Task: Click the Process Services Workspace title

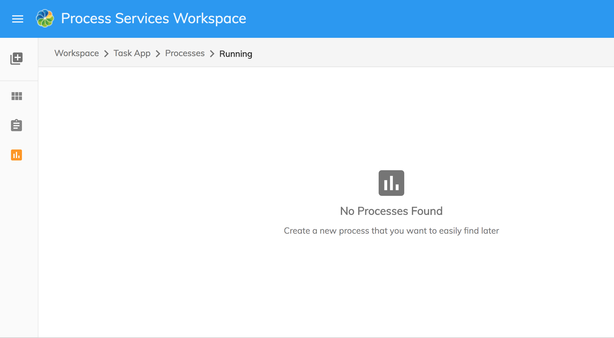Action: click(x=153, y=19)
